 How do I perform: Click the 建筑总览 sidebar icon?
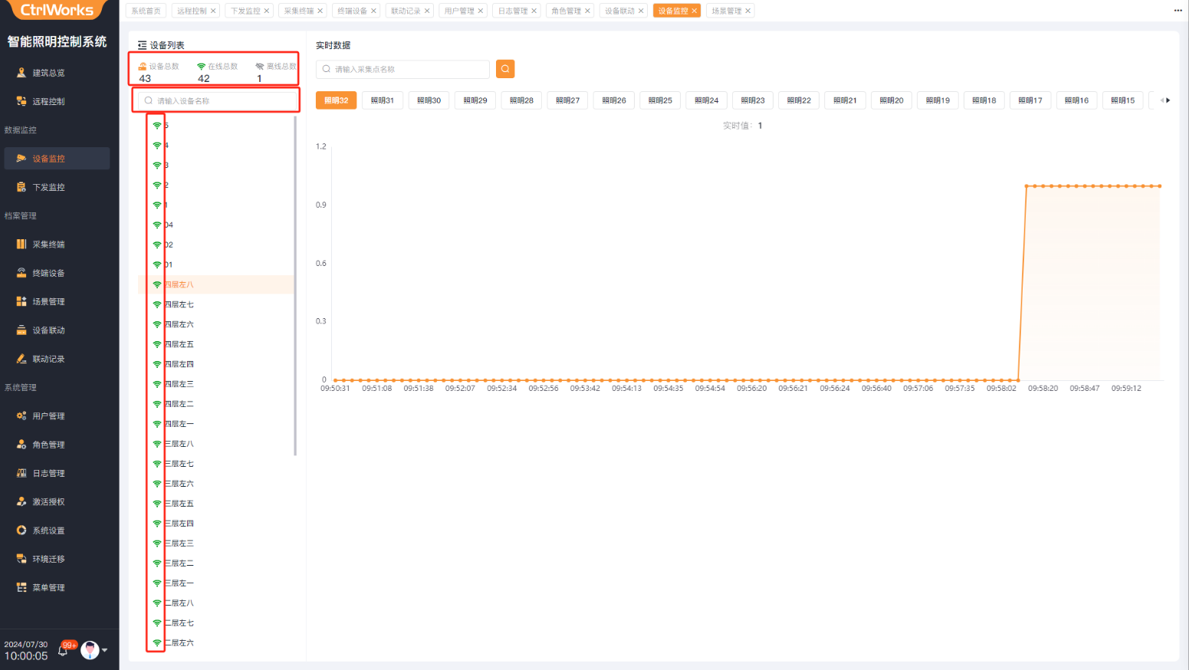click(21, 73)
